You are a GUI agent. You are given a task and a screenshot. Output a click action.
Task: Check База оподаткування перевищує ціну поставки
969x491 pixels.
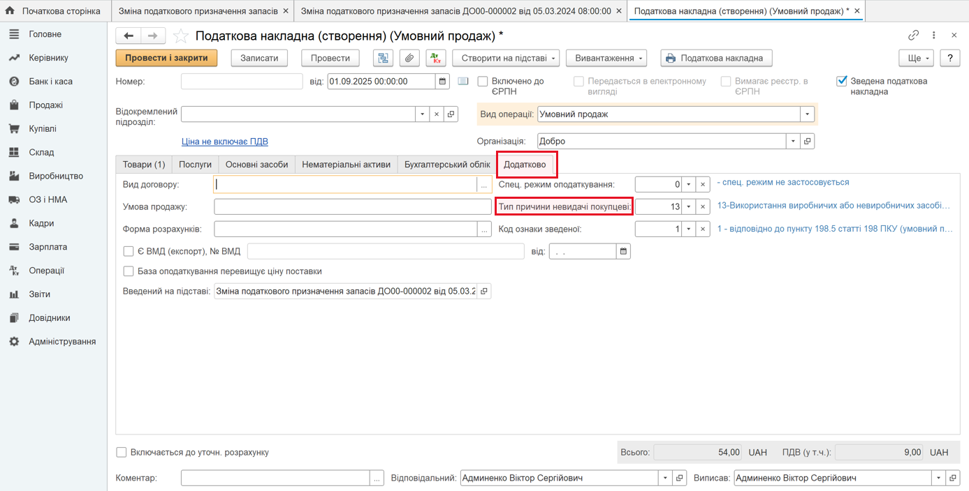pos(129,271)
